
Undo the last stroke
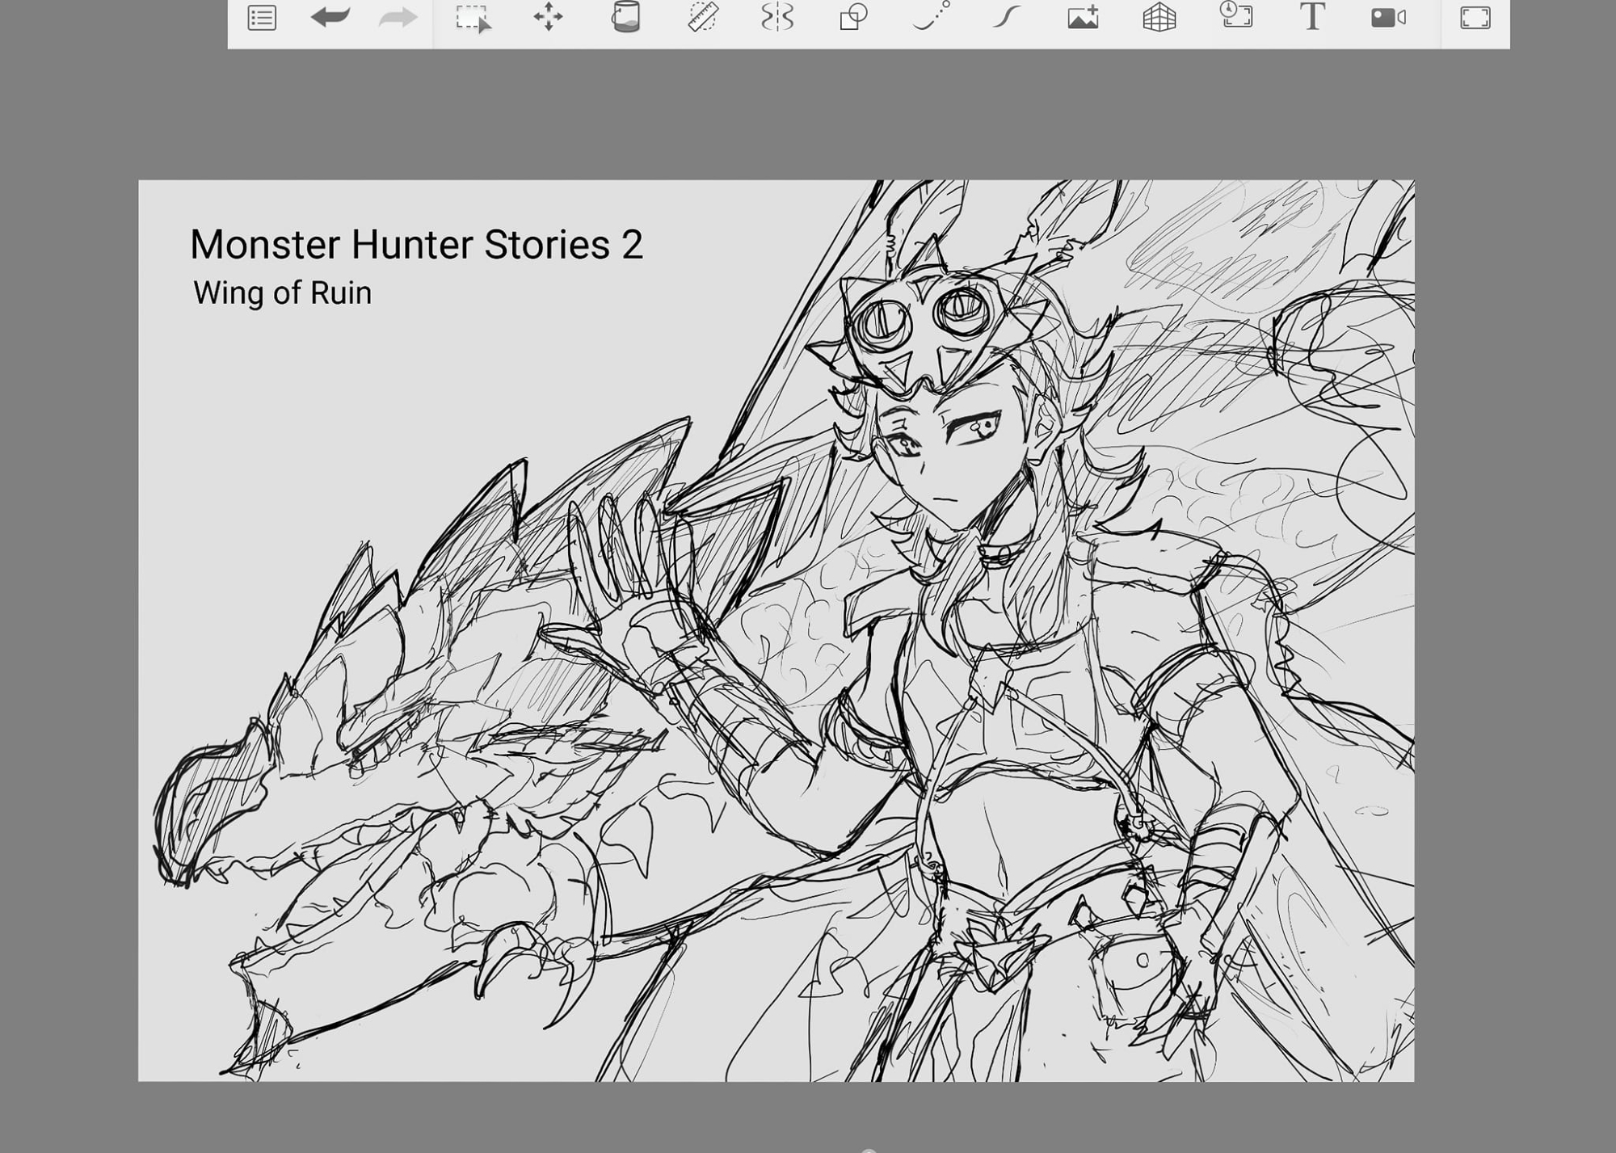[x=330, y=18]
